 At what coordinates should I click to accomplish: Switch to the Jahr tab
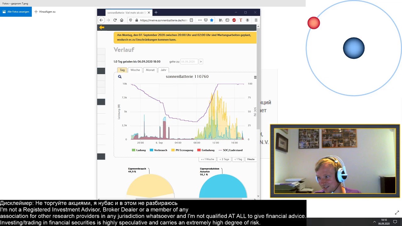[163, 70]
